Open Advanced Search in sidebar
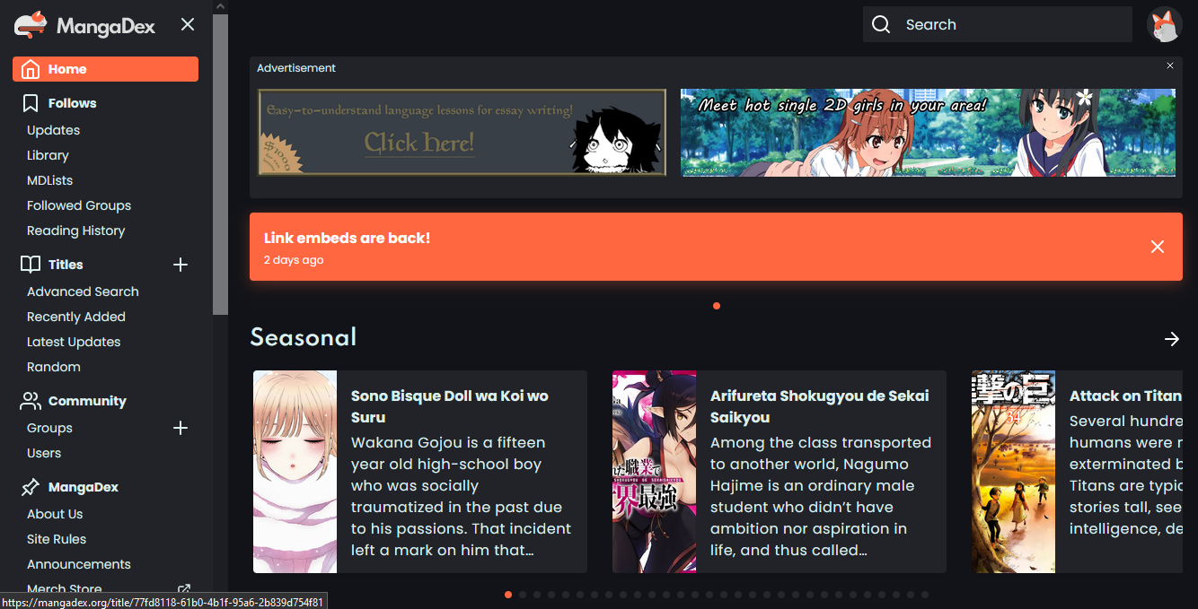 click(x=83, y=291)
